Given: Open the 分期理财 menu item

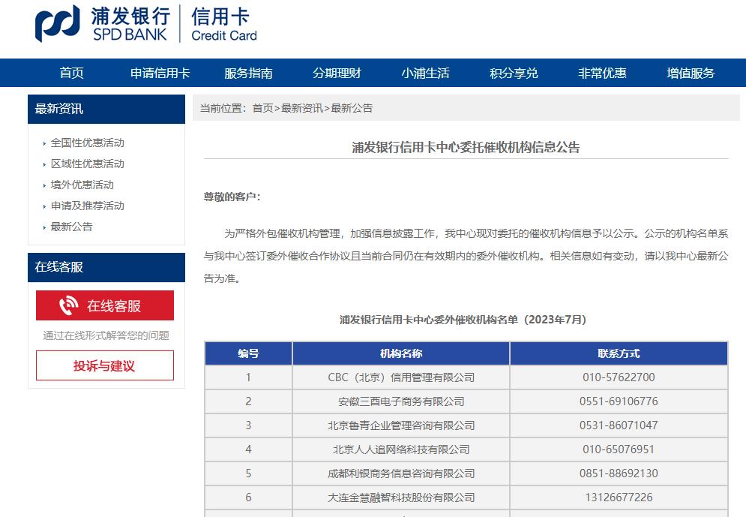Looking at the screenshot, I should point(336,73).
